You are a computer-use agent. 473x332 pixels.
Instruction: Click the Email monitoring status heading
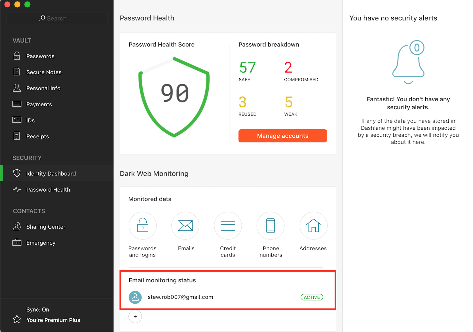(x=162, y=280)
